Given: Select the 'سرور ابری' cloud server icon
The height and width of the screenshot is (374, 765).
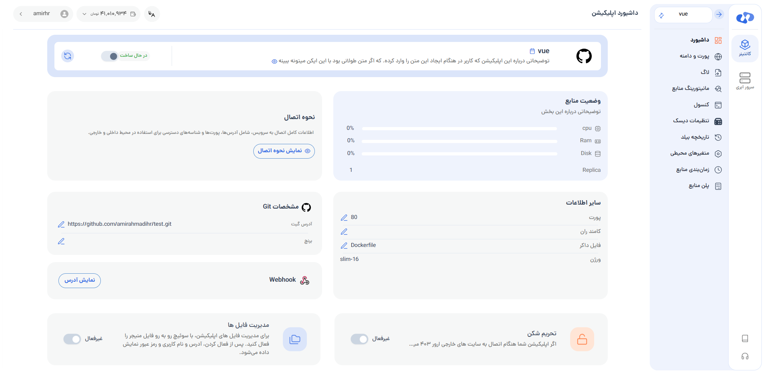Looking at the screenshot, I should pyautogui.click(x=745, y=81).
